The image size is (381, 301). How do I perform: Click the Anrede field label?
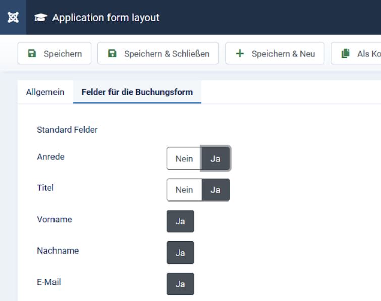50,157
